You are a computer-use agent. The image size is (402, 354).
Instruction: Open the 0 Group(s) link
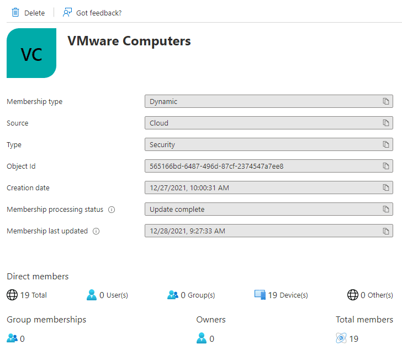coord(198,295)
